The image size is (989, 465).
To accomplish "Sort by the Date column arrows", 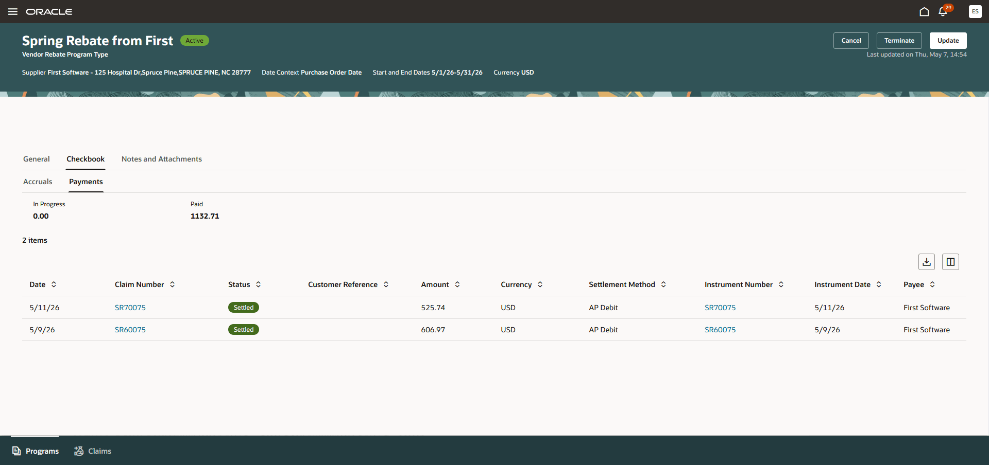I will pos(54,284).
